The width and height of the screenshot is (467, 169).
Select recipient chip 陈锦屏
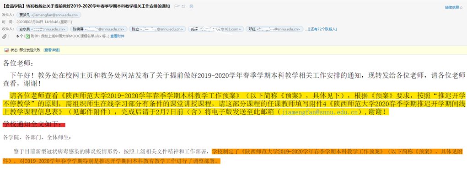(x=99, y=29)
